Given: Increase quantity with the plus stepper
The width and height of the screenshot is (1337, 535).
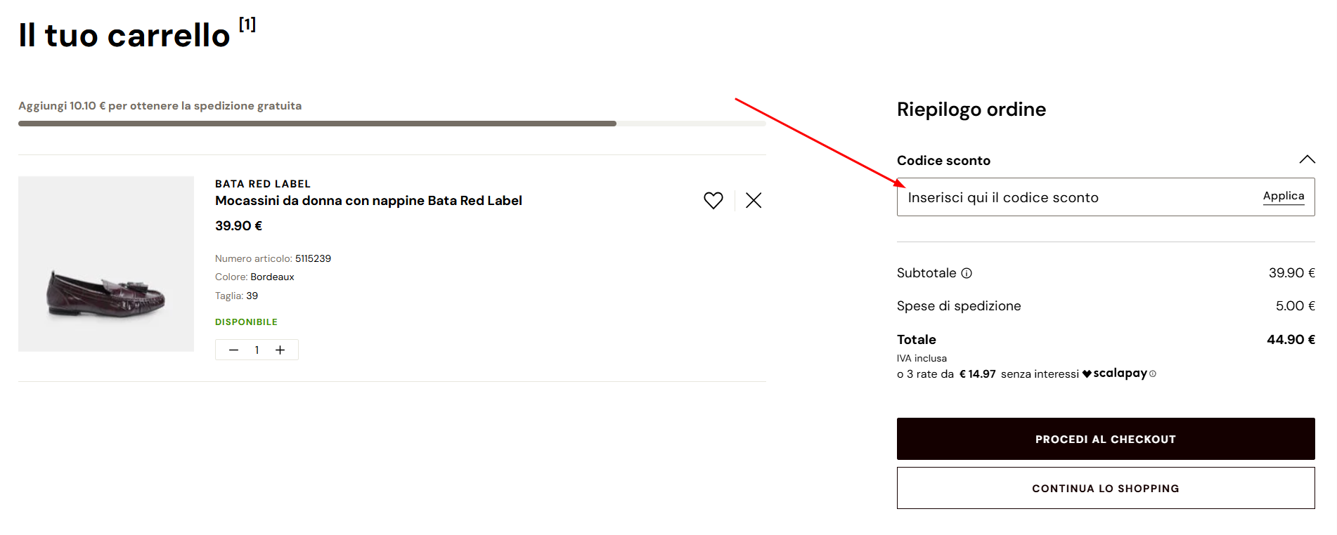Looking at the screenshot, I should [280, 350].
